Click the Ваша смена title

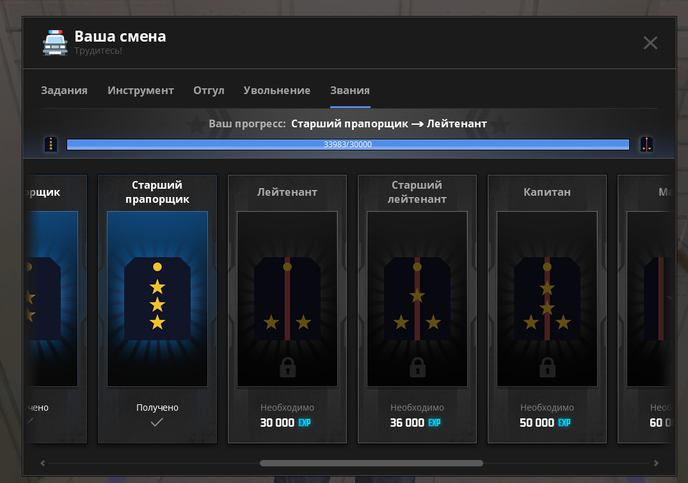click(x=120, y=36)
